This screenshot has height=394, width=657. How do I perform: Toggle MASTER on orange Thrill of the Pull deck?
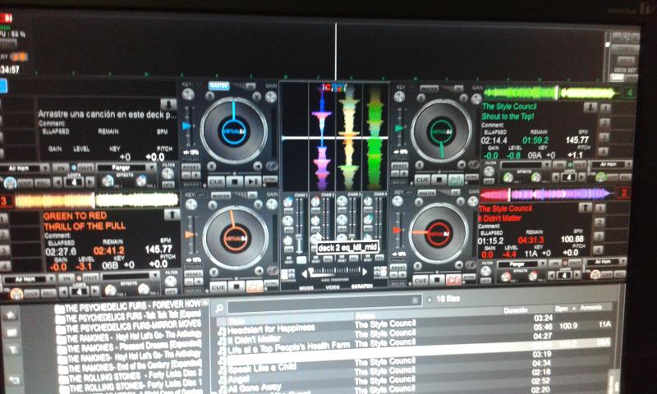click(x=221, y=195)
